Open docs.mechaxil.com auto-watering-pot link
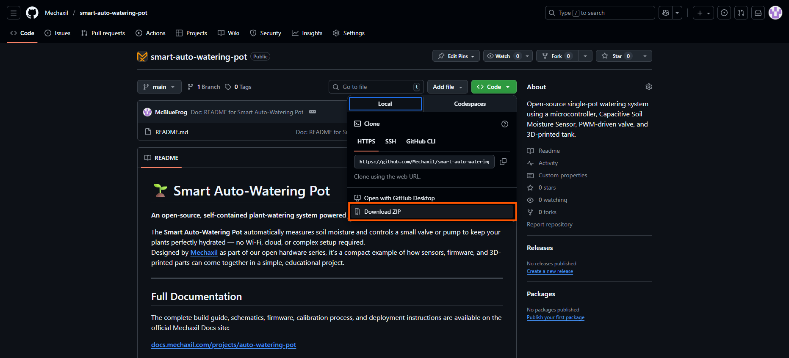 [224, 345]
